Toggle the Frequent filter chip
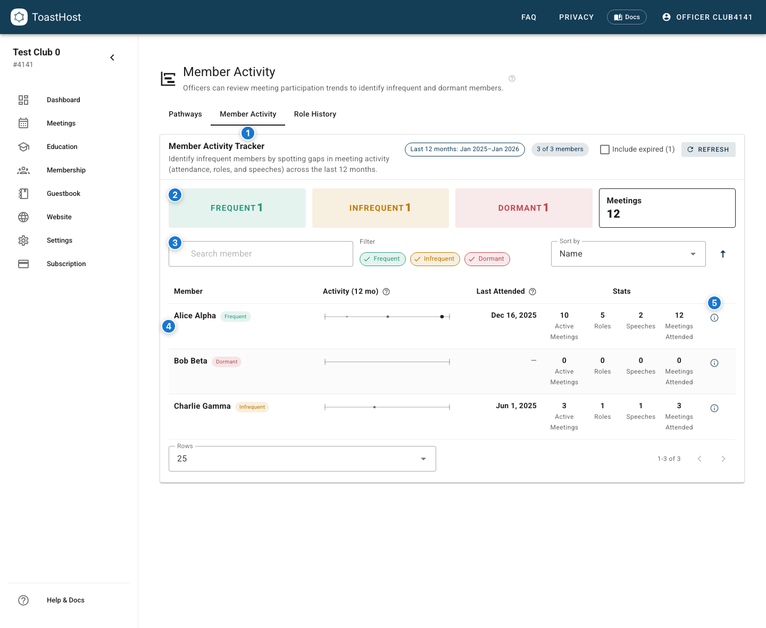The image size is (766, 628). (x=382, y=259)
